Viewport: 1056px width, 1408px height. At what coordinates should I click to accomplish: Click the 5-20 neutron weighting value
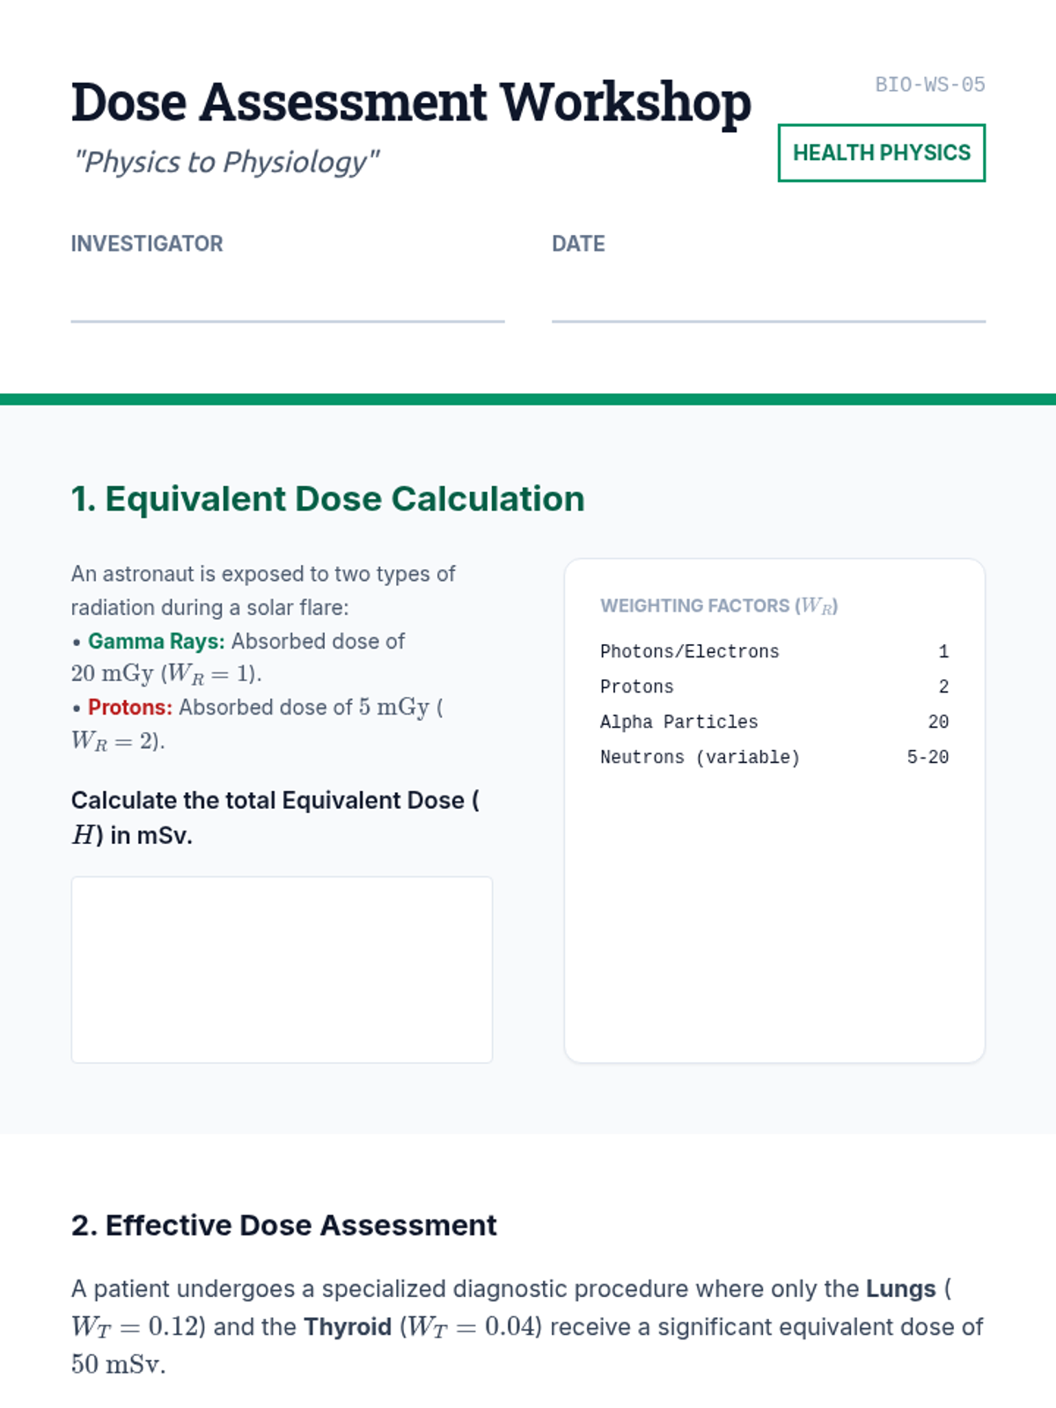point(928,757)
